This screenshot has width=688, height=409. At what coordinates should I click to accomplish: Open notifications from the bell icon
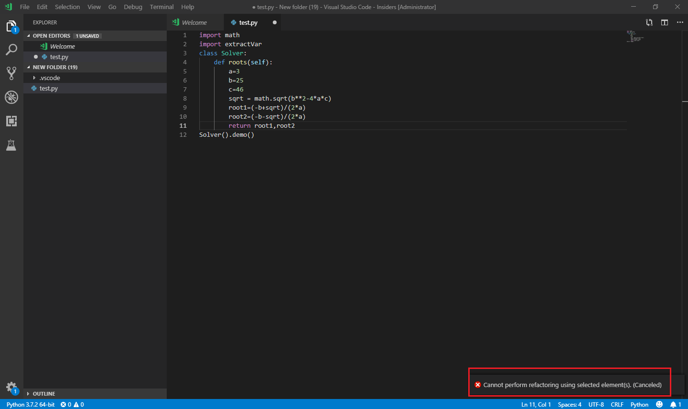tap(674, 404)
